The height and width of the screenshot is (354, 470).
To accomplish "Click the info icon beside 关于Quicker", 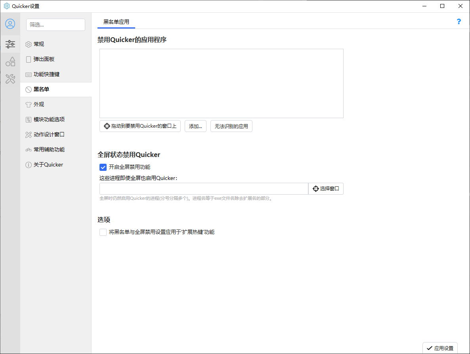I will (x=29, y=165).
